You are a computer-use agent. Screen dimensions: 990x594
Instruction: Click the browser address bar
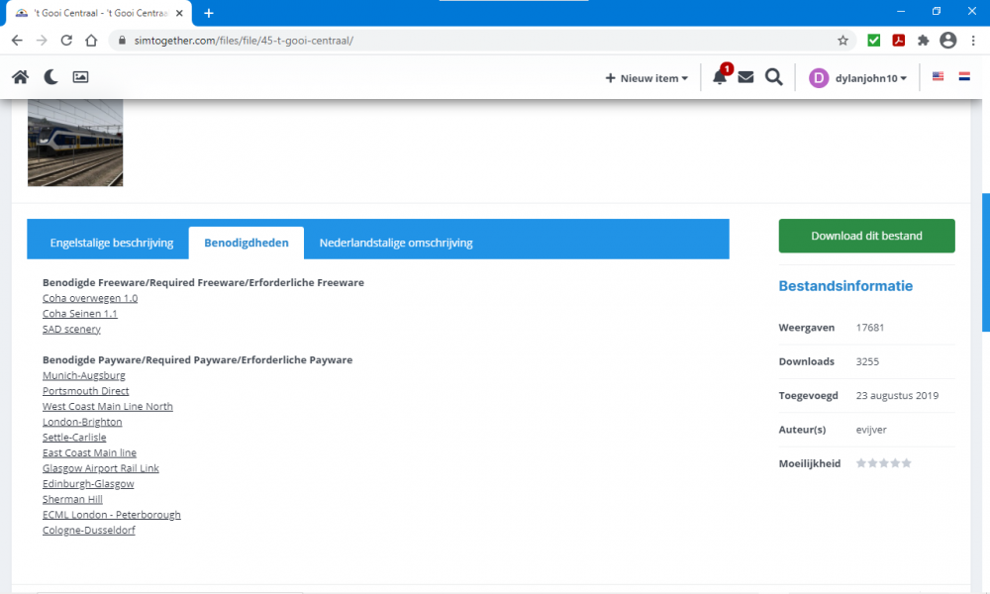tap(475, 41)
